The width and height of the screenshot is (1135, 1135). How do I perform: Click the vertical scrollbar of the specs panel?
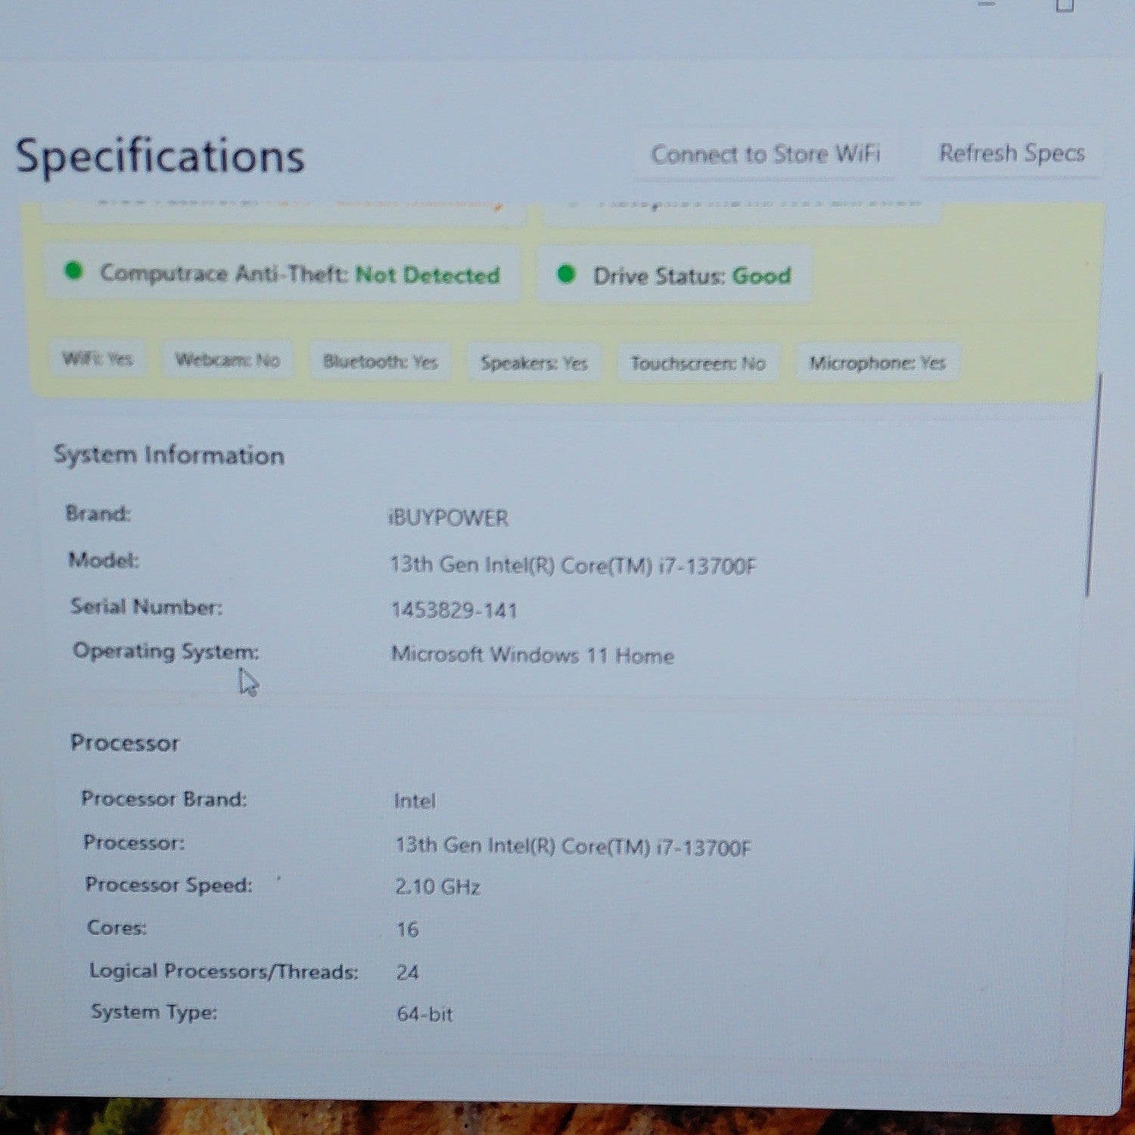pyautogui.click(x=1094, y=484)
